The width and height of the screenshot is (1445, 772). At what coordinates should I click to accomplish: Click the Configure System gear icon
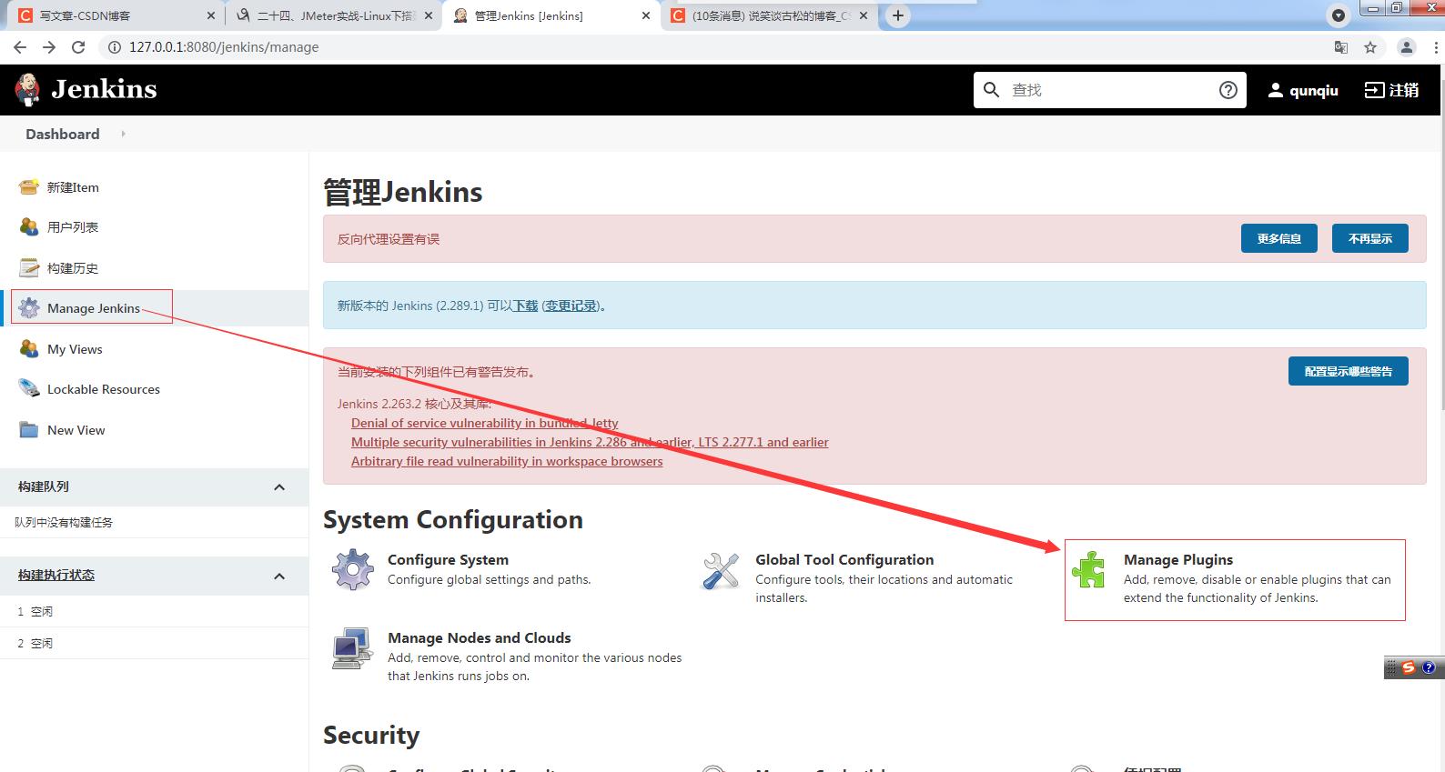pos(353,570)
